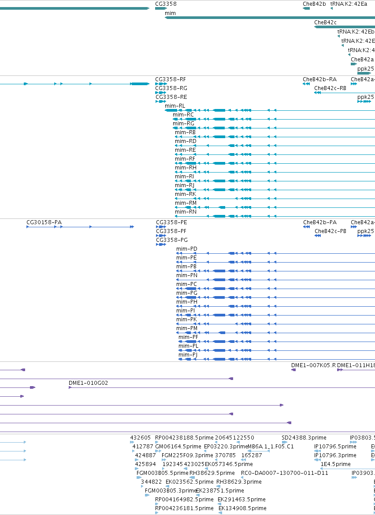This screenshot has width=375, height=515.
Task: Select EST RH38629.5prime
Action: (x=212, y=473)
